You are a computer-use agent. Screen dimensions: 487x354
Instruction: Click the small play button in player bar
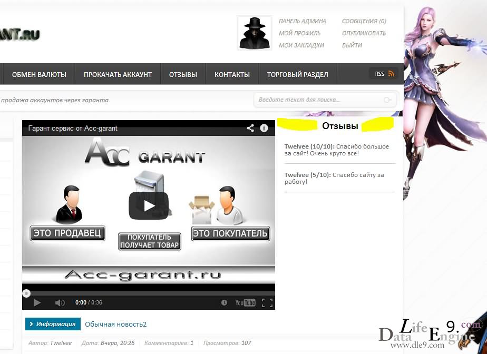(37, 302)
